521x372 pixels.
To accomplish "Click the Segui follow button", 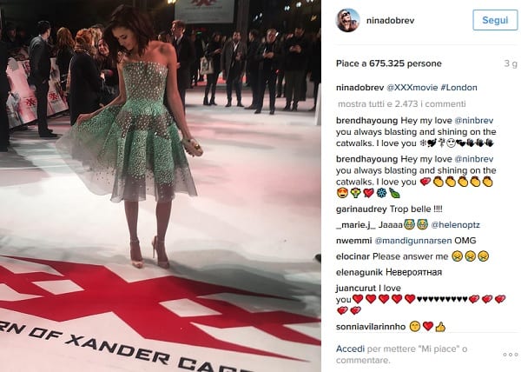I will point(495,20).
